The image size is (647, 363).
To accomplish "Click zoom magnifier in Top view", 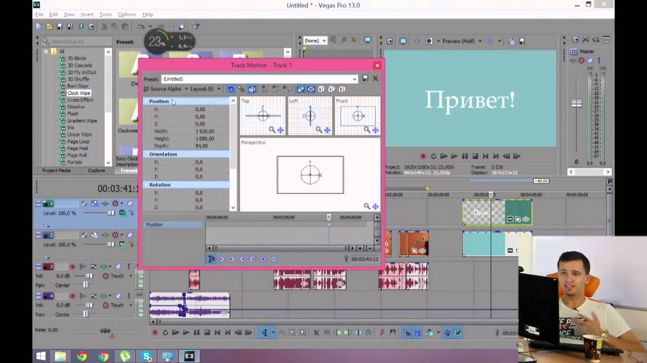I will (272, 130).
